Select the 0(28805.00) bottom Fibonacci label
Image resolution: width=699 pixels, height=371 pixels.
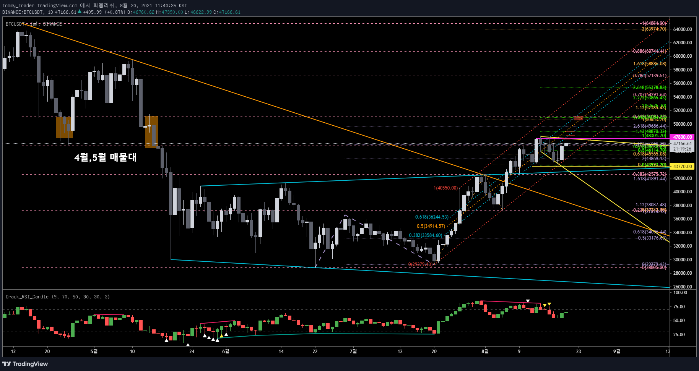pyautogui.click(x=654, y=267)
